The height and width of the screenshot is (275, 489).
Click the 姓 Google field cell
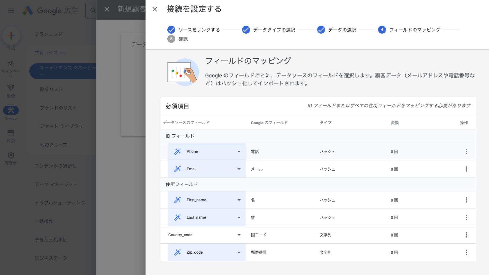tap(253, 217)
